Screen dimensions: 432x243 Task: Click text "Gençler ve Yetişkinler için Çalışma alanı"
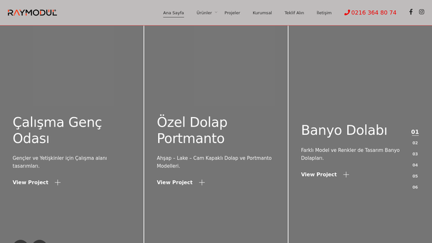click(60, 158)
